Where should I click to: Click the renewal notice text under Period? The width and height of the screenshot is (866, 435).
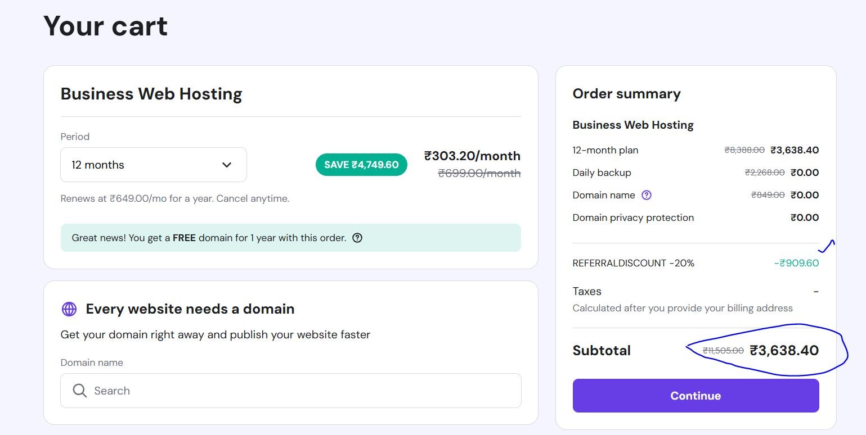(175, 198)
